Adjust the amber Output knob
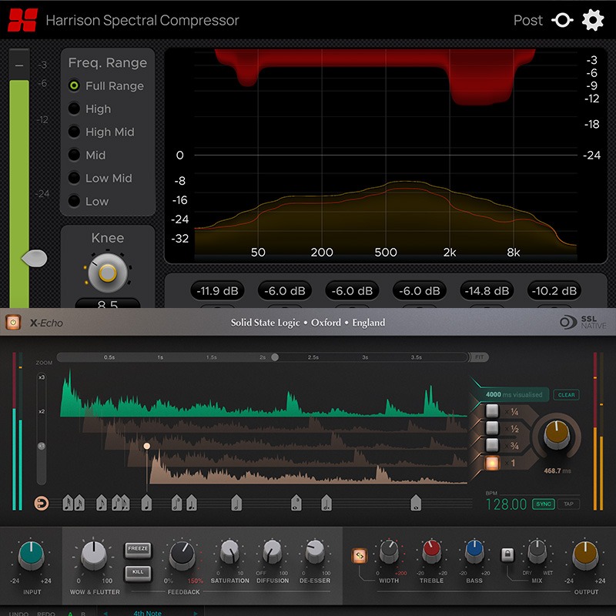The image size is (616, 616). (585, 554)
